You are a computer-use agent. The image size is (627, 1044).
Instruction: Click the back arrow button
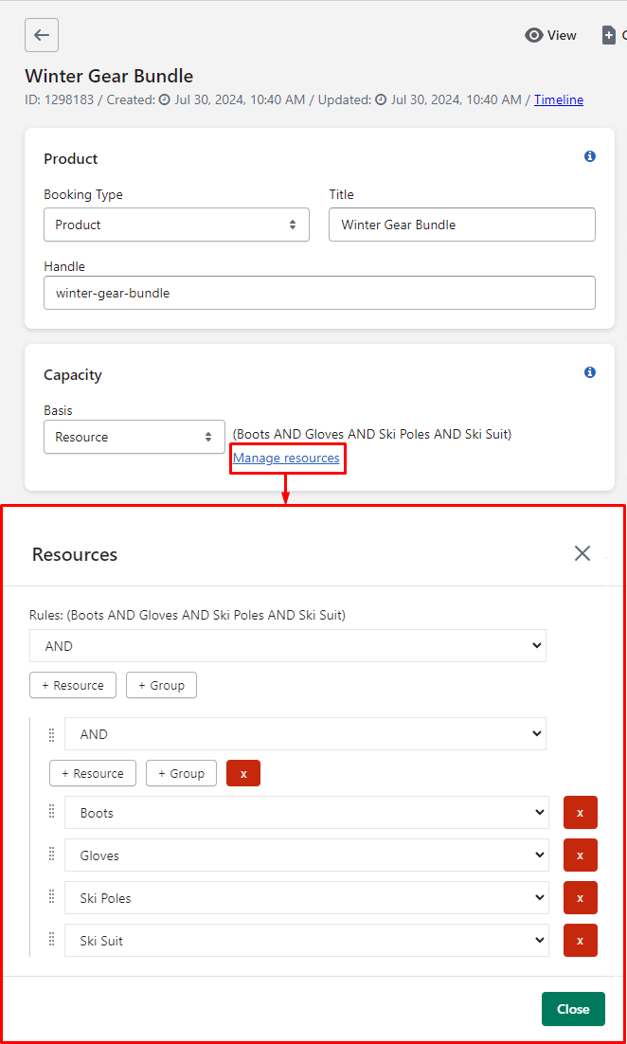42,35
